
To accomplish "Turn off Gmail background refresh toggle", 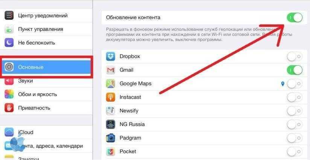I will pos(295,70).
